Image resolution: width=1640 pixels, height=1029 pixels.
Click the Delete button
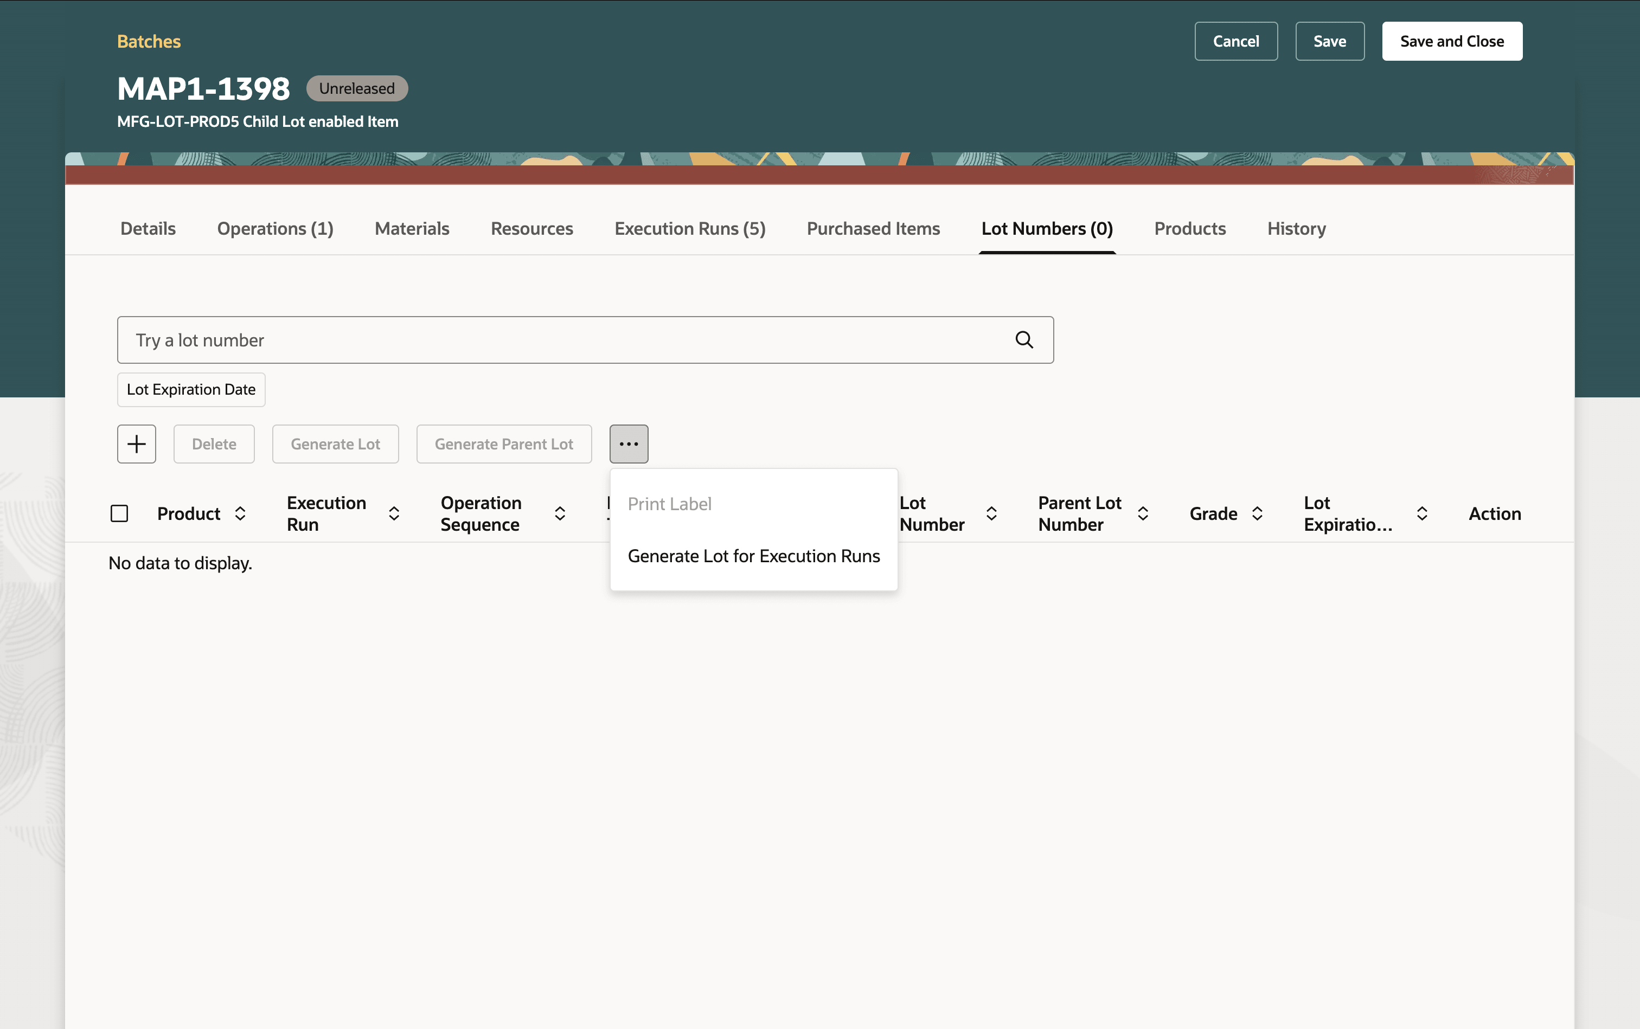point(214,443)
